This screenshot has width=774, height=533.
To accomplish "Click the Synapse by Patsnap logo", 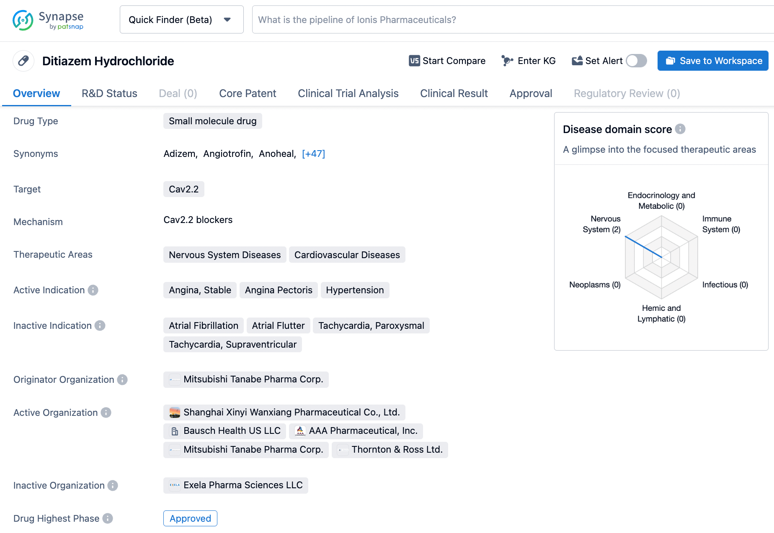I will click(48, 19).
